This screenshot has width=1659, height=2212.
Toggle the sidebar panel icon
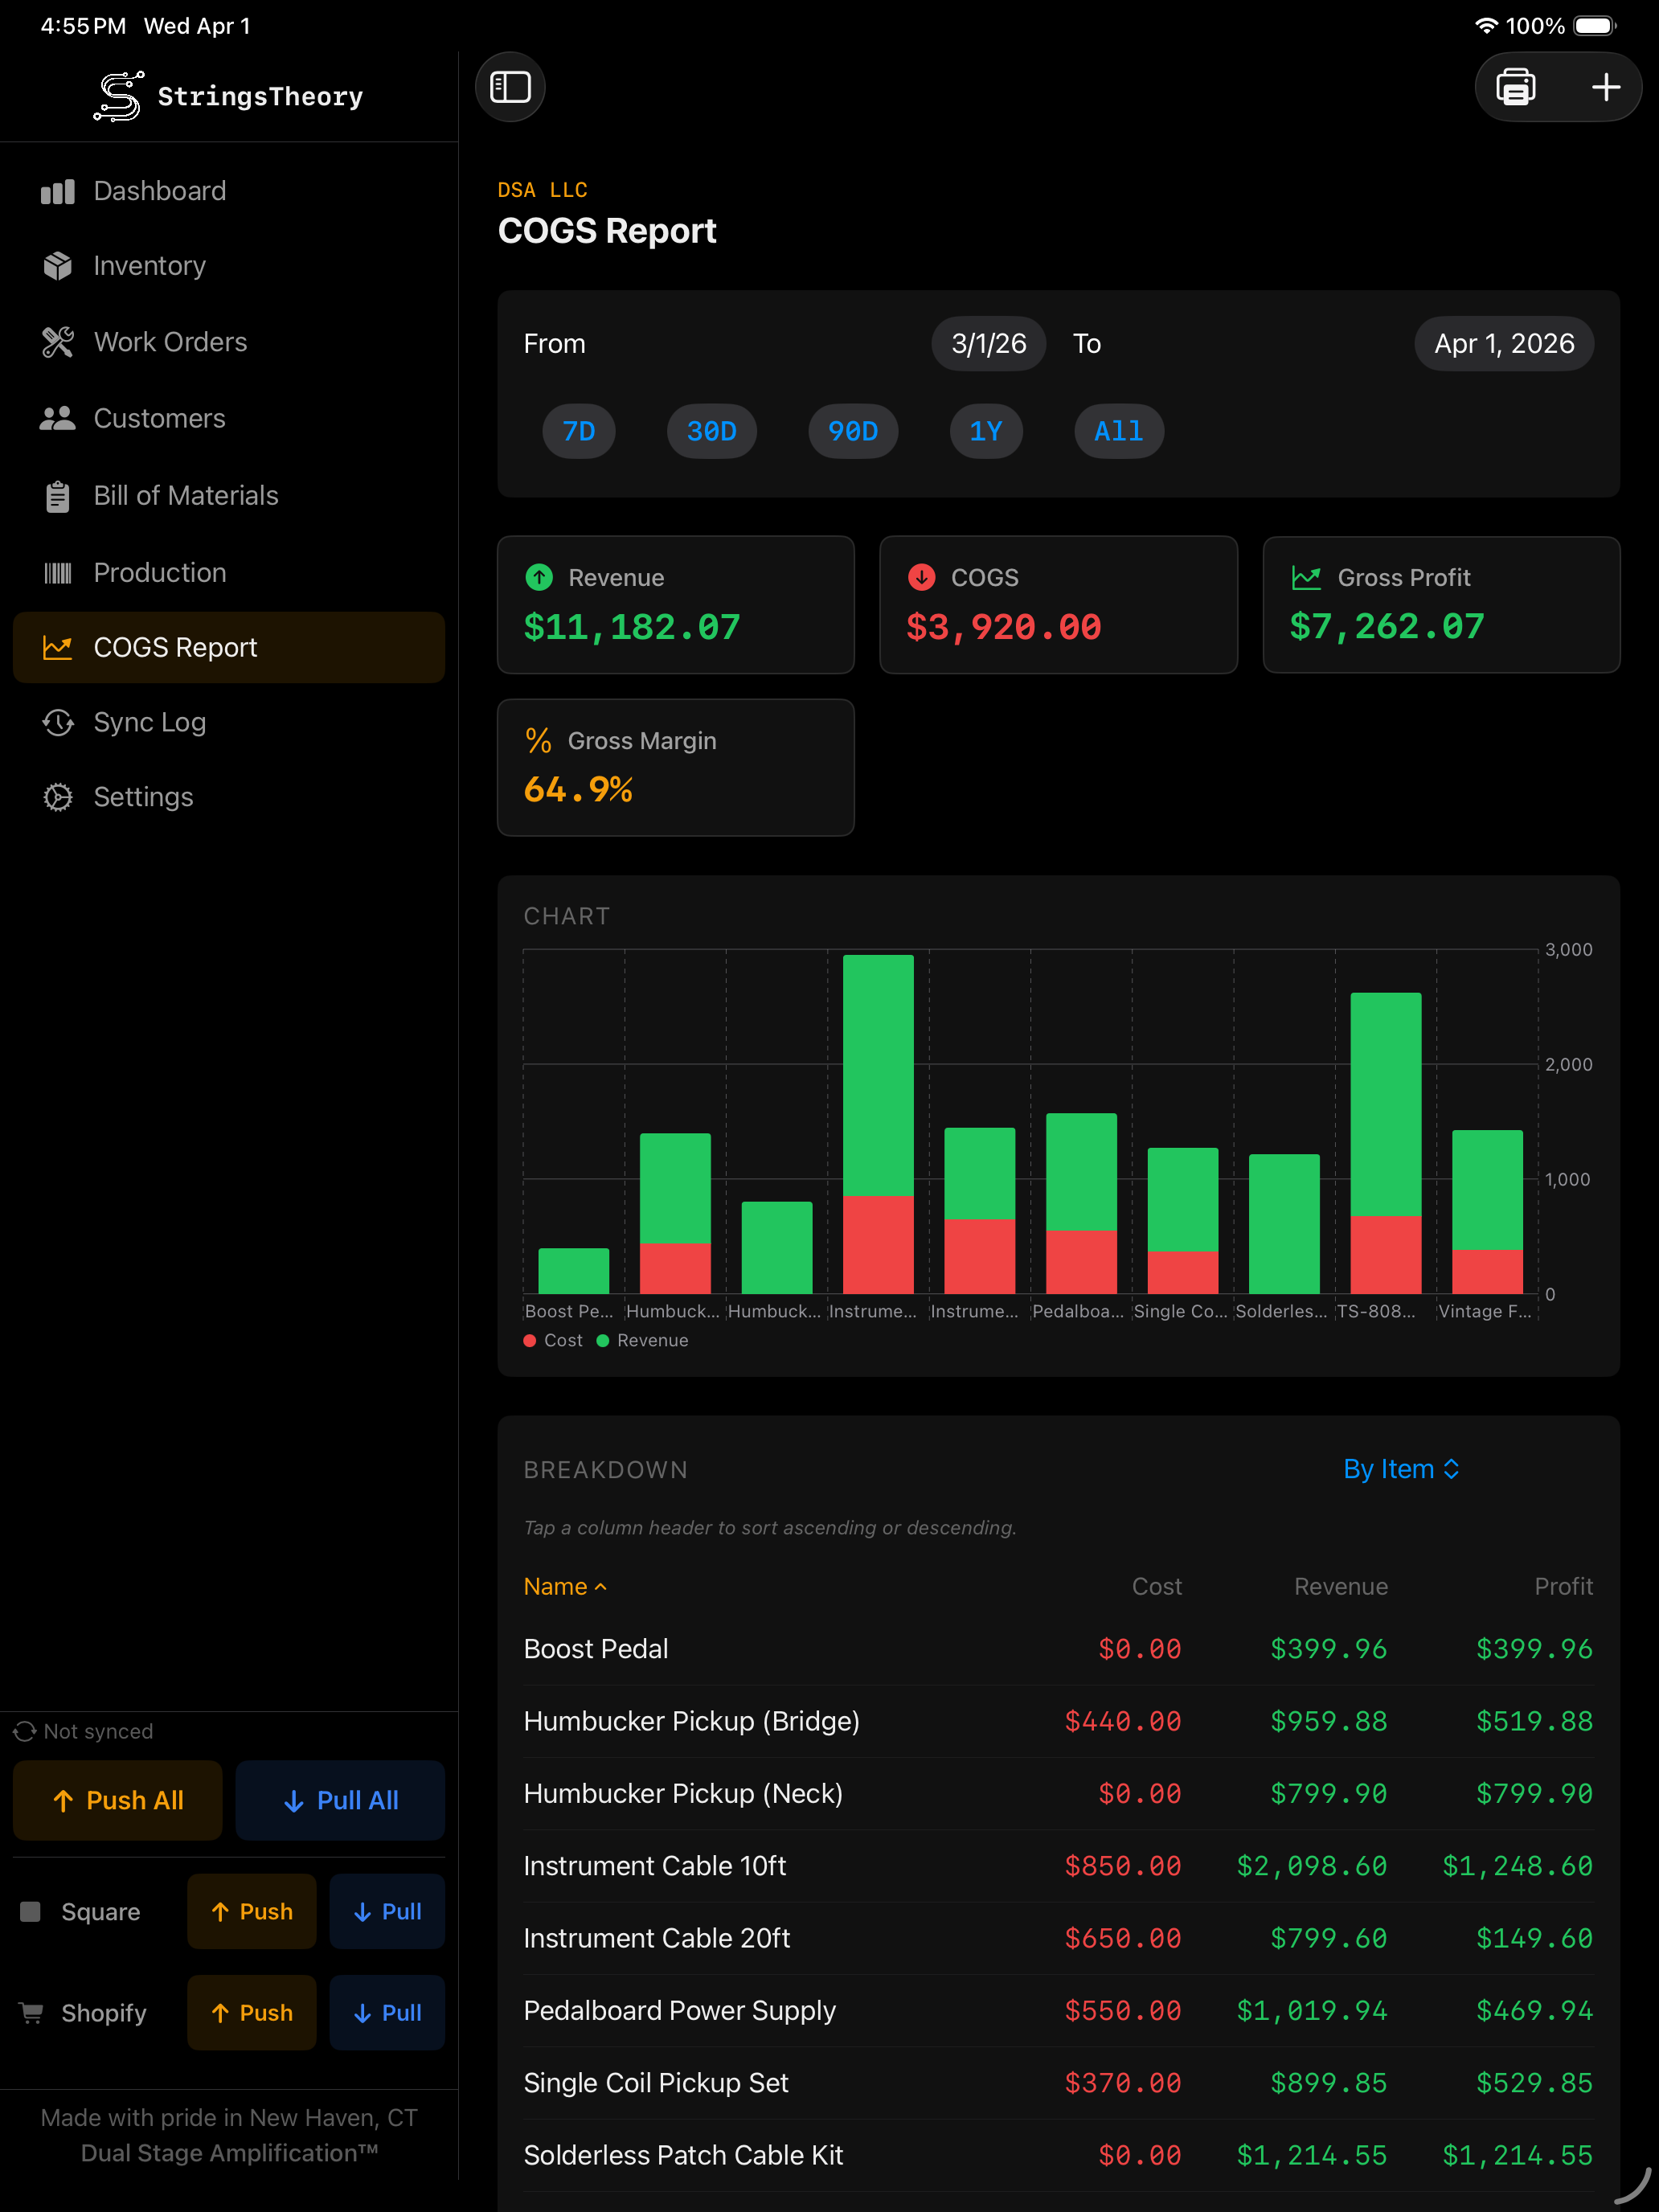pyautogui.click(x=510, y=87)
